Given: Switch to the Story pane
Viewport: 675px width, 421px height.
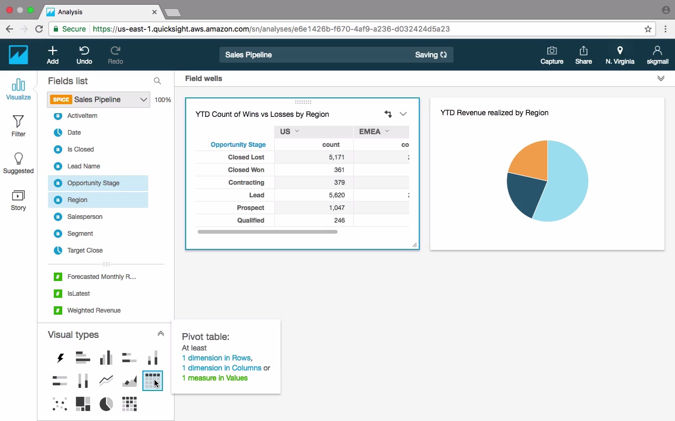Looking at the screenshot, I should tap(18, 201).
